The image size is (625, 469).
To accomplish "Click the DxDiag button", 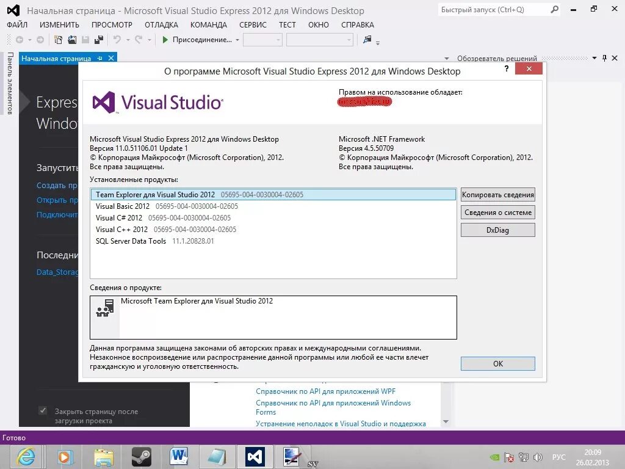I will tap(498, 230).
